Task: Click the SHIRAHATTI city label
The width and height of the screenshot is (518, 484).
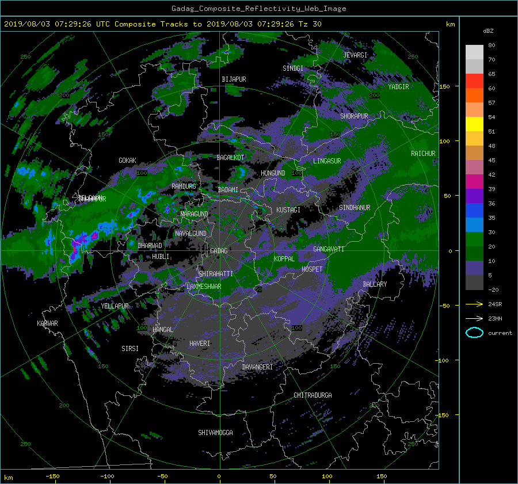Action: 216,274
